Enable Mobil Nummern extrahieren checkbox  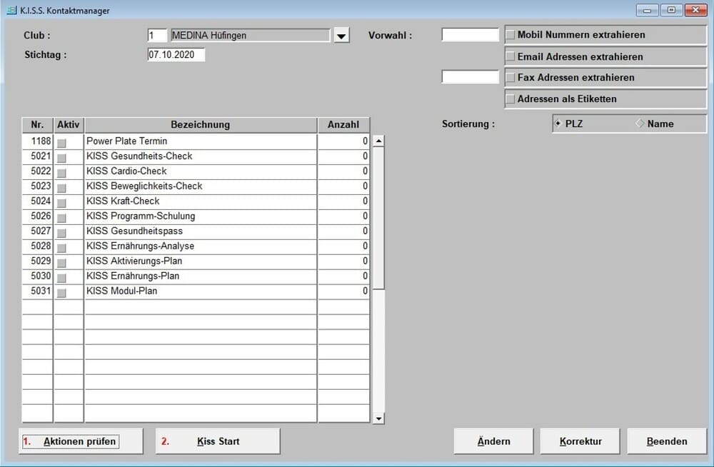[x=511, y=35]
